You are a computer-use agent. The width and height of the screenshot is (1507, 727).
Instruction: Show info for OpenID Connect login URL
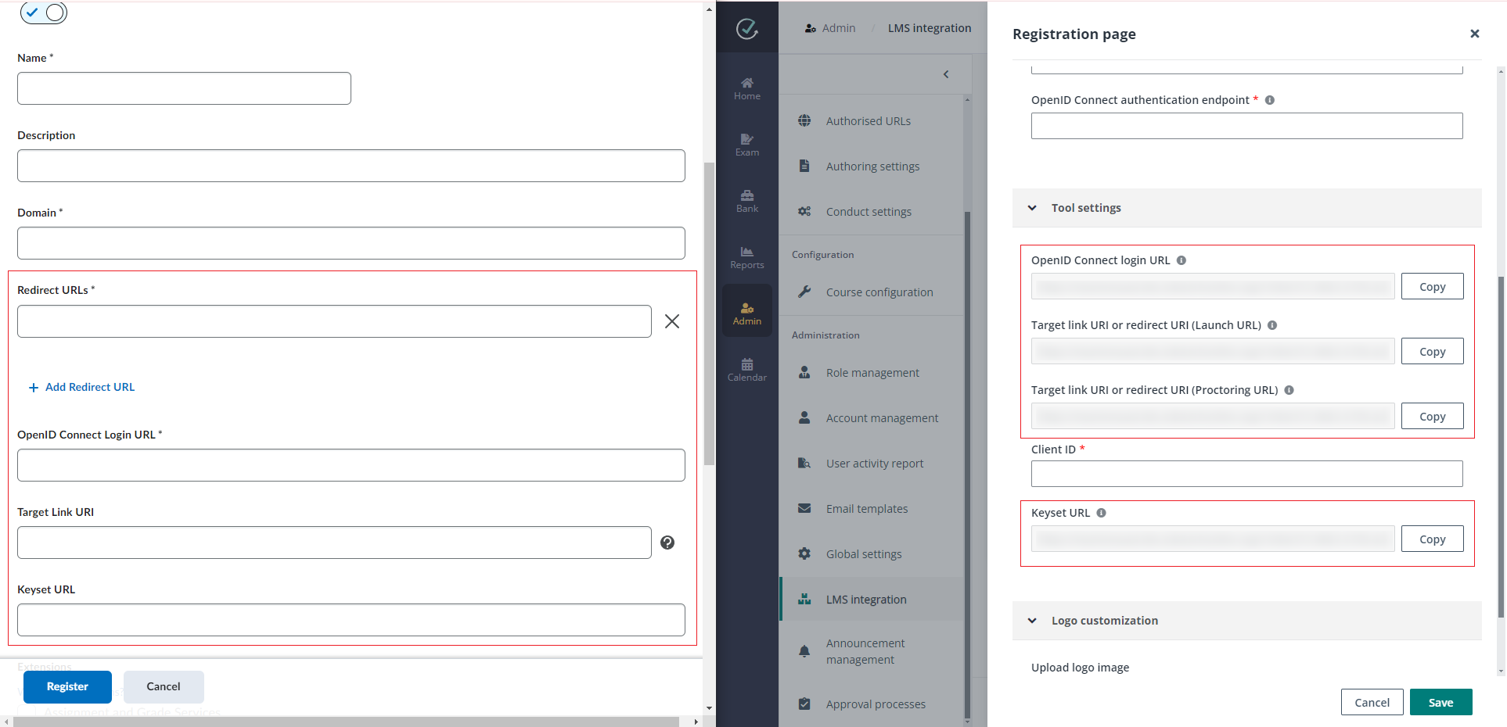point(1182,260)
